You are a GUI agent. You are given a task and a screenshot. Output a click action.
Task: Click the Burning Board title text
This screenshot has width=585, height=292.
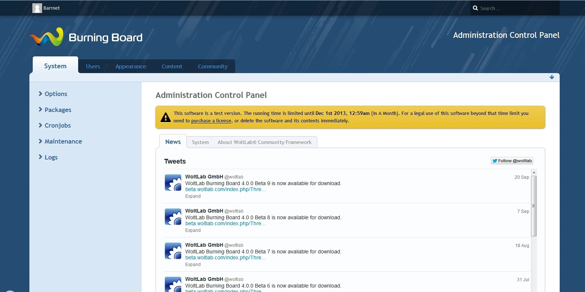coord(106,37)
